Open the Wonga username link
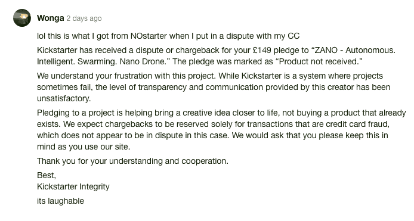Screen dimensions: 414x221 click(51, 18)
